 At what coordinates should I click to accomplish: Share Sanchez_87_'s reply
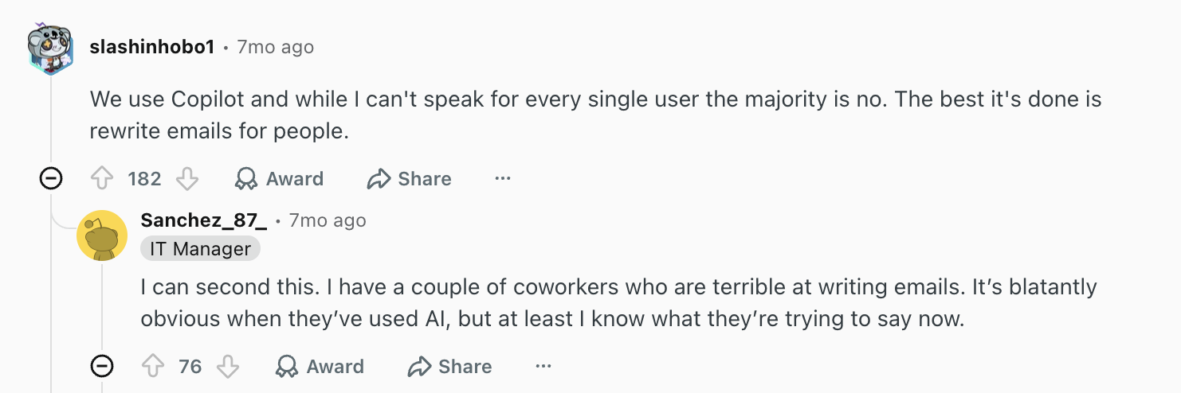coord(450,367)
